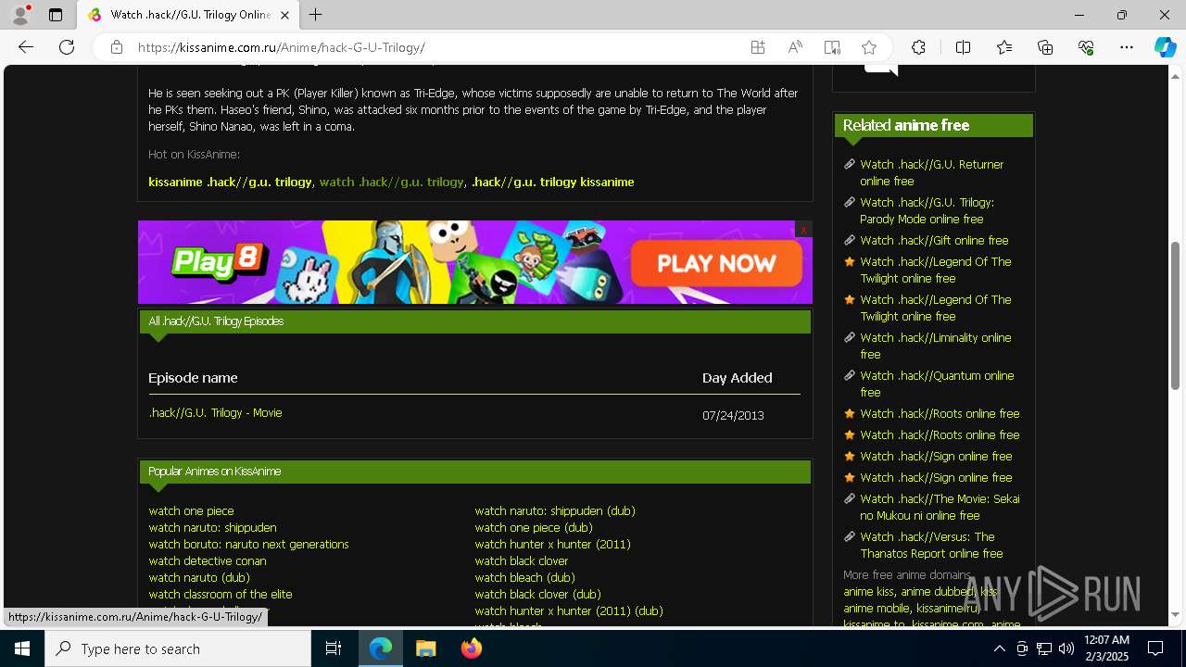Click the address bar URL field
1186x667 pixels.
(435, 47)
